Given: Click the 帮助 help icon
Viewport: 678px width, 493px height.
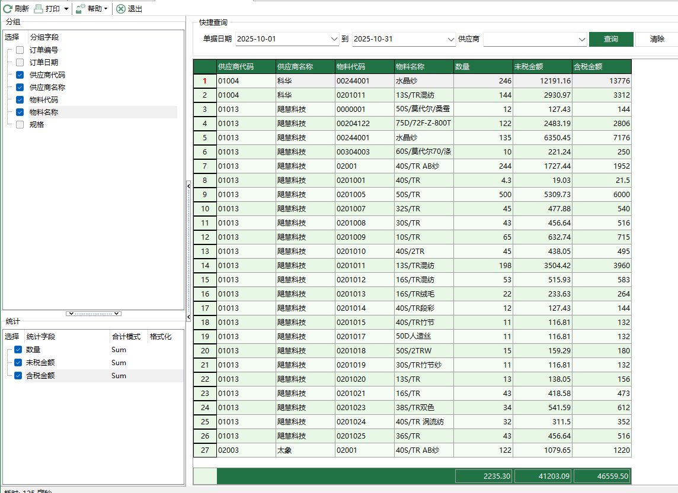Looking at the screenshot, I should (81, 9).
